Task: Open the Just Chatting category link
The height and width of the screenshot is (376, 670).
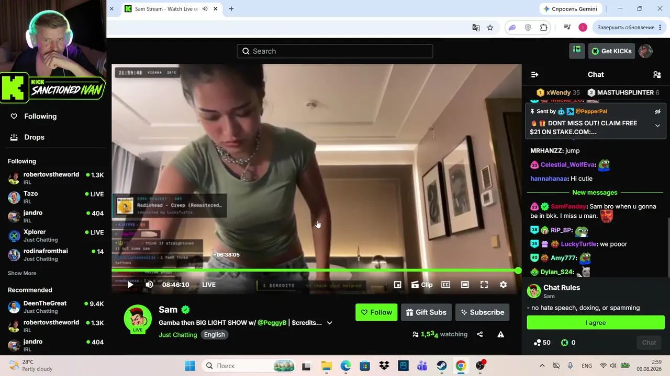Action: coord(178,335)
